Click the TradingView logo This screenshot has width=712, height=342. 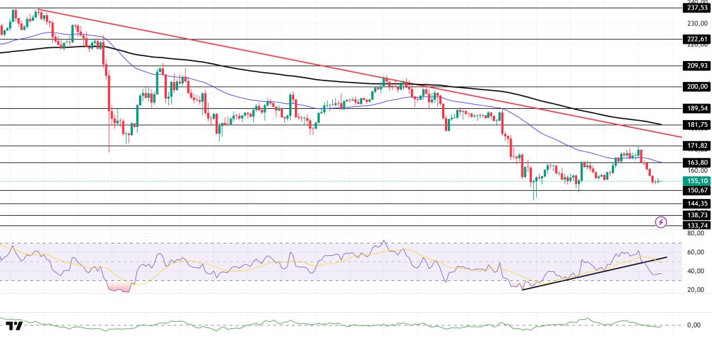[14, 326]
